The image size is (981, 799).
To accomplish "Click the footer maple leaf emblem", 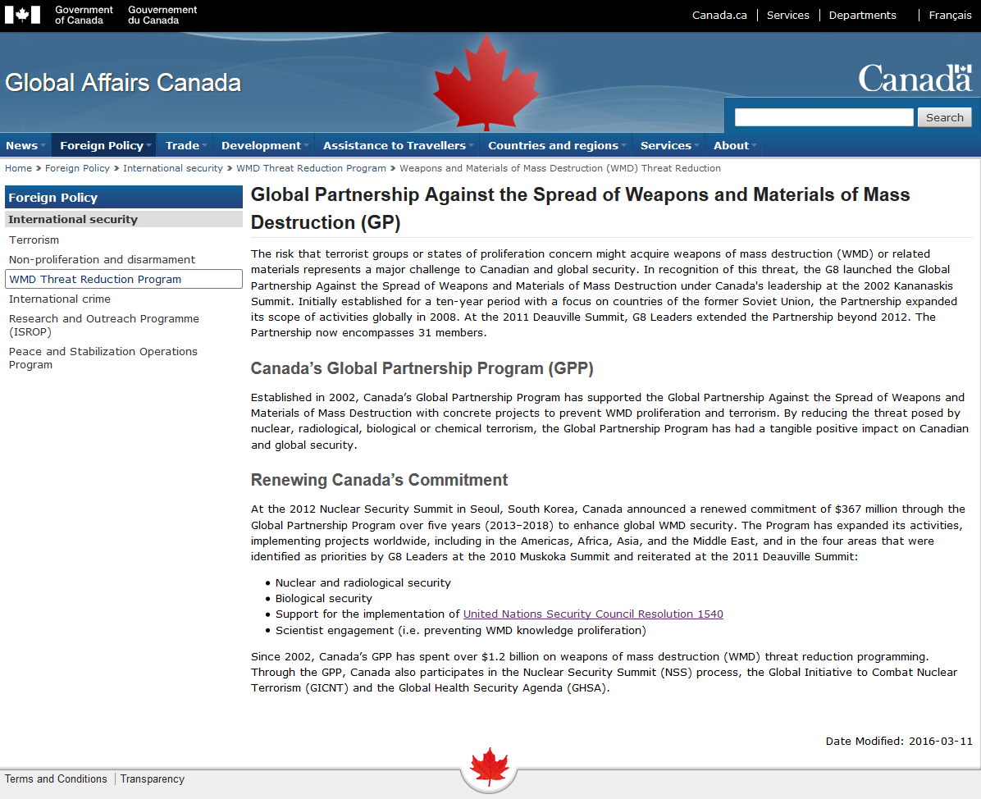I will pyautogui.click(x=489, y=767).
